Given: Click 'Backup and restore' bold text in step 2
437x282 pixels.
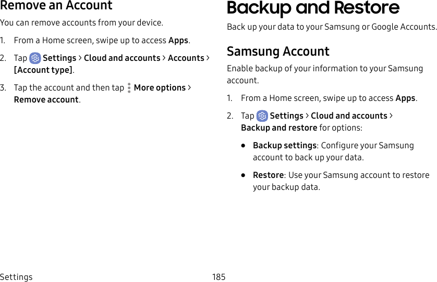Looking at the screenshot, I should pos(279,127).
